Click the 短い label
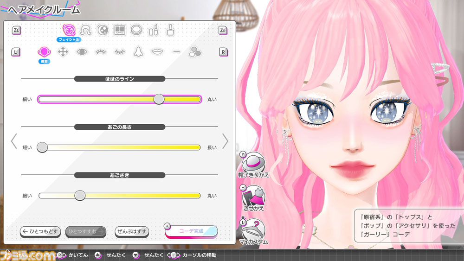 27,147
